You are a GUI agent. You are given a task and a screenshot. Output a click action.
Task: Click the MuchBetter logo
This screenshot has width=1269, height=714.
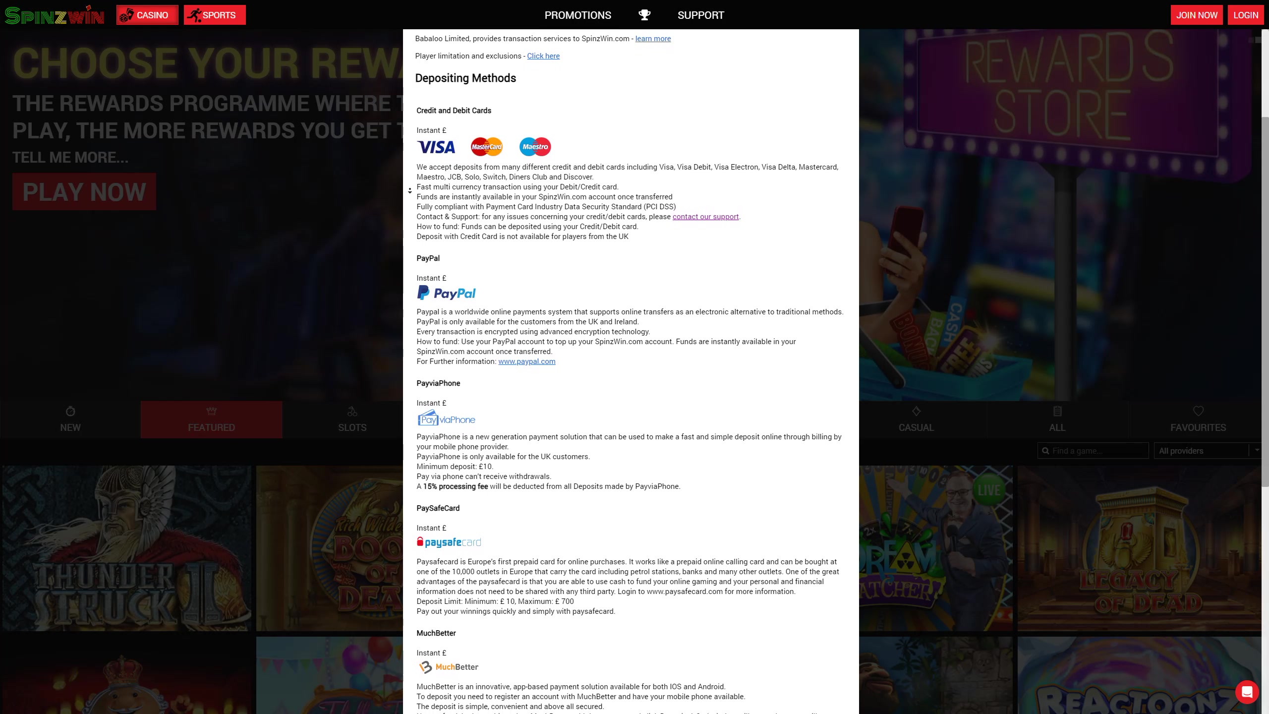click(448, 667)
